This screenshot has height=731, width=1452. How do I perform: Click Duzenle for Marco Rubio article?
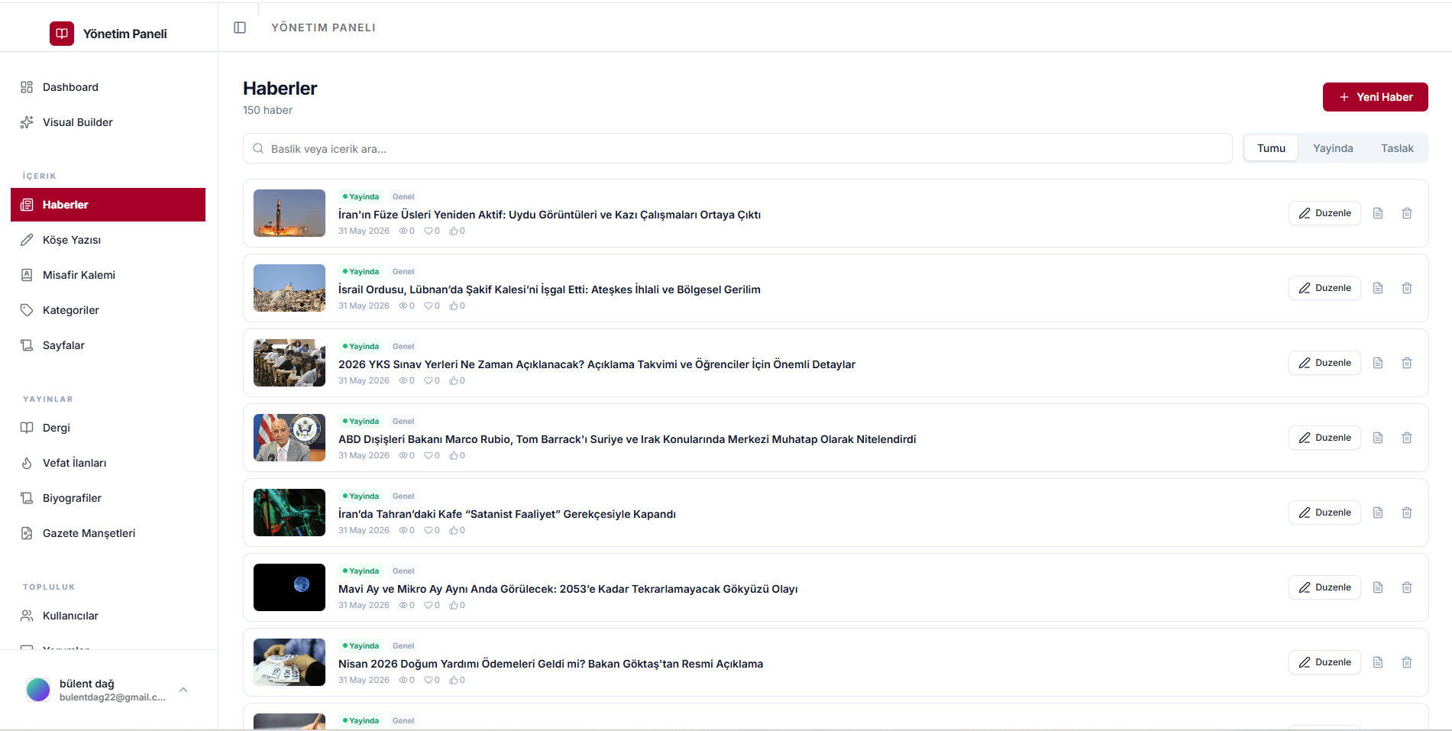(x=1325, y=438)
